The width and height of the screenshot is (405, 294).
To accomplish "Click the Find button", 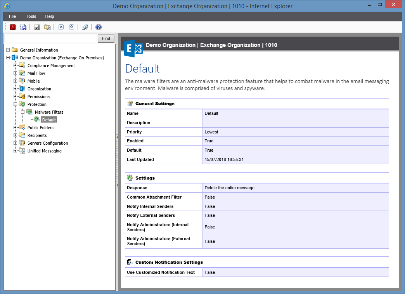I will coord(106,38).
